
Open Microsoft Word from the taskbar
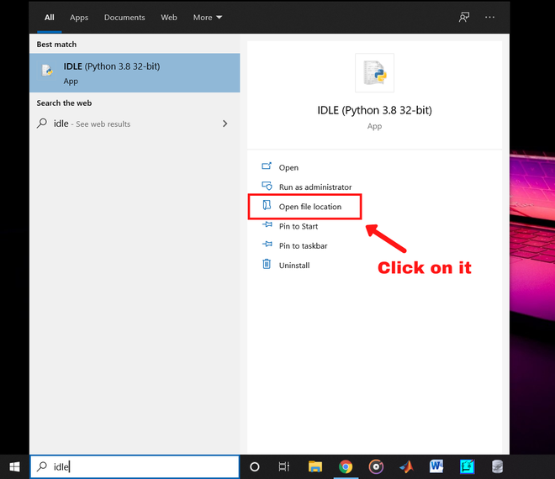(x=436, y=466)
